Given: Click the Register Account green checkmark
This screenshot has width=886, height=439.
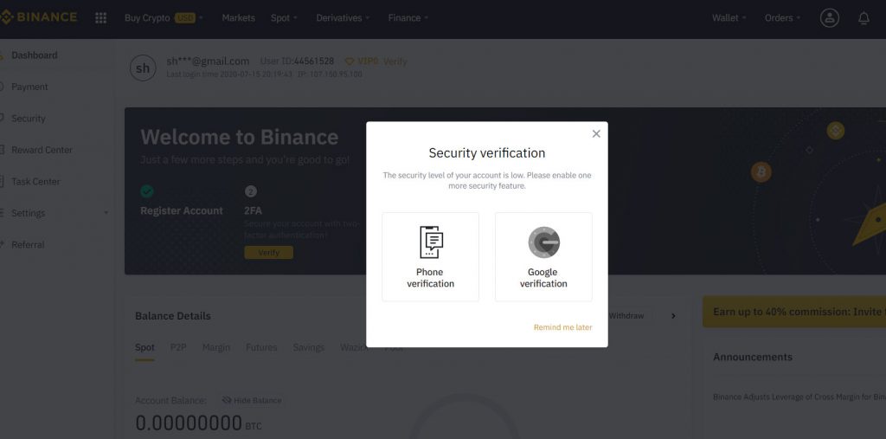Looking at the screenshot, I should [147, 191].
